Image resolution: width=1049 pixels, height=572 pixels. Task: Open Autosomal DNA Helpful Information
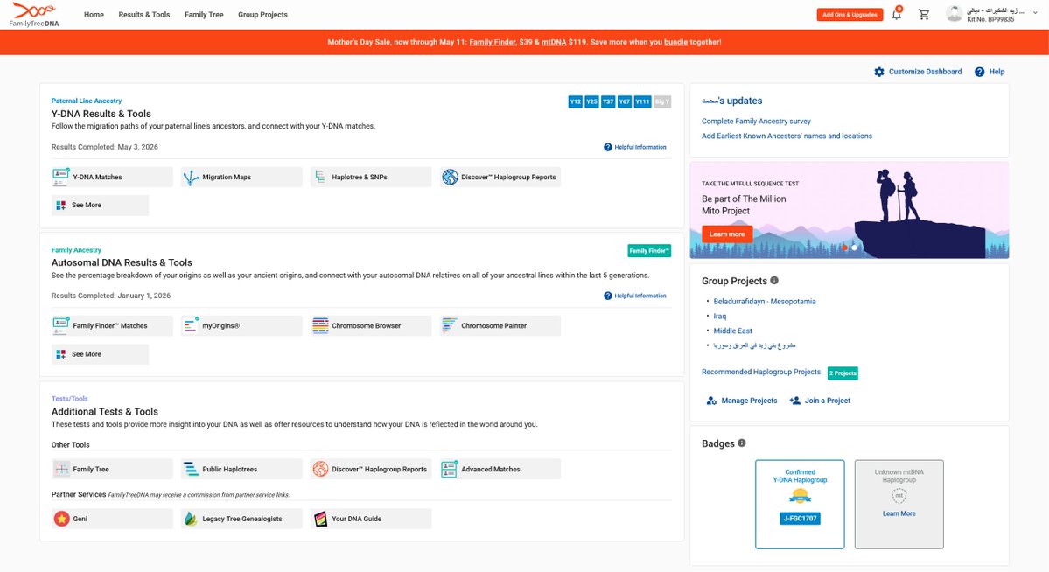(x=635, y=296)
